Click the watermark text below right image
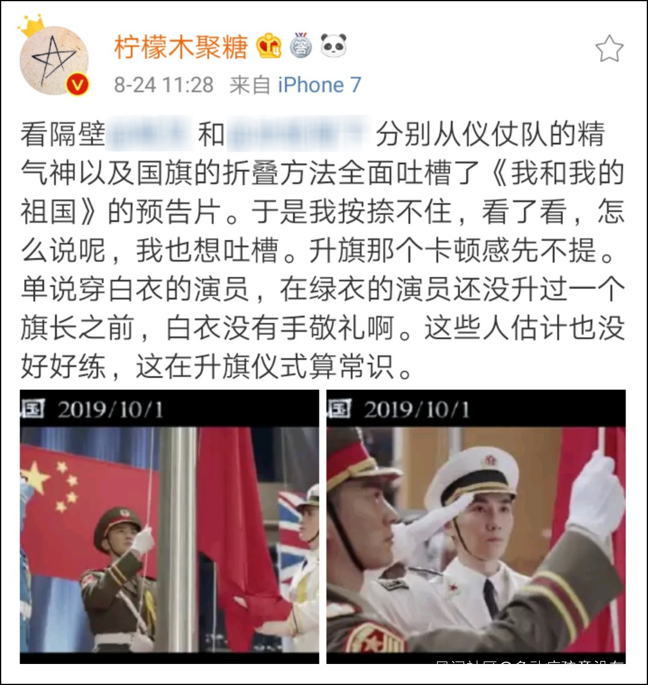The width and height of the screenshot is (648, 685). pyautogui.click(x=530, y=662)
